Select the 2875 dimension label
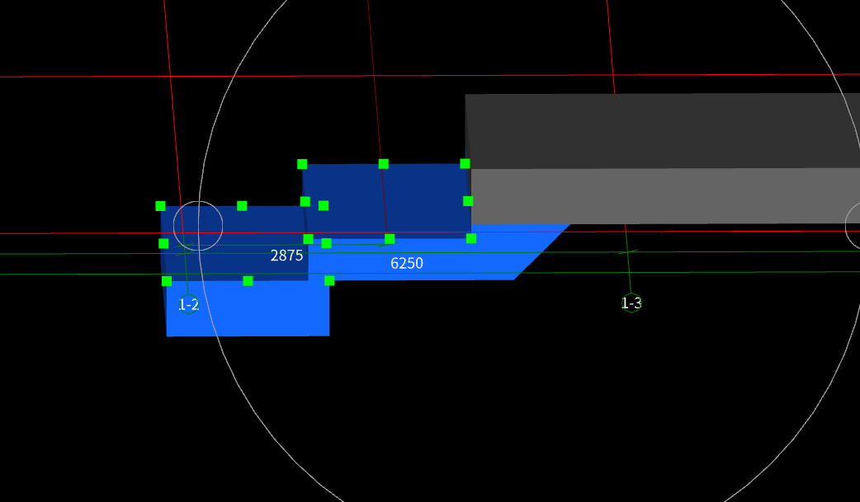 pyautogui.click(x=286, y=256)
